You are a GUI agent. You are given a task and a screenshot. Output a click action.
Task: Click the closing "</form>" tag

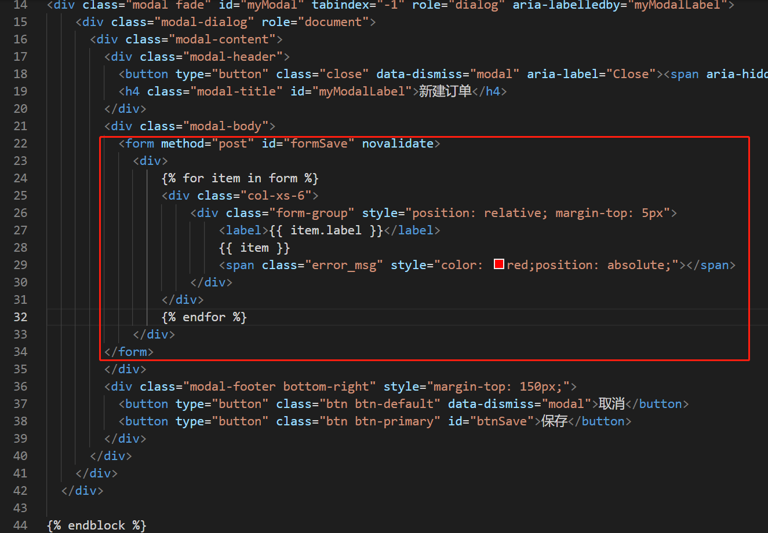click(129, 351)
